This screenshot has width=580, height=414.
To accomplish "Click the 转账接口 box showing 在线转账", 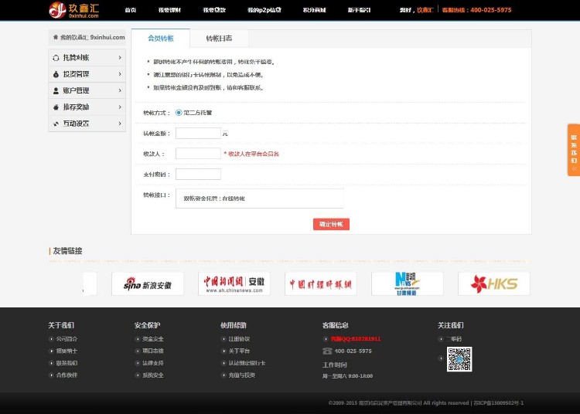I will (x=259, y=199).
